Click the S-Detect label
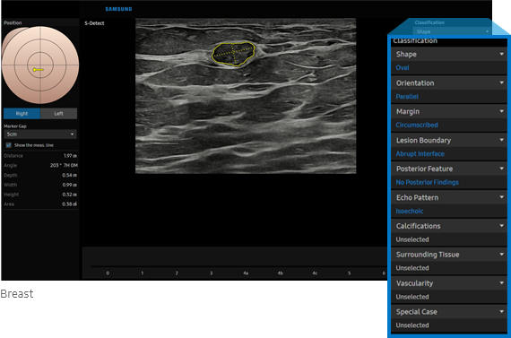Viewport: 511px width, 338px height. click(x=94, y=23)
